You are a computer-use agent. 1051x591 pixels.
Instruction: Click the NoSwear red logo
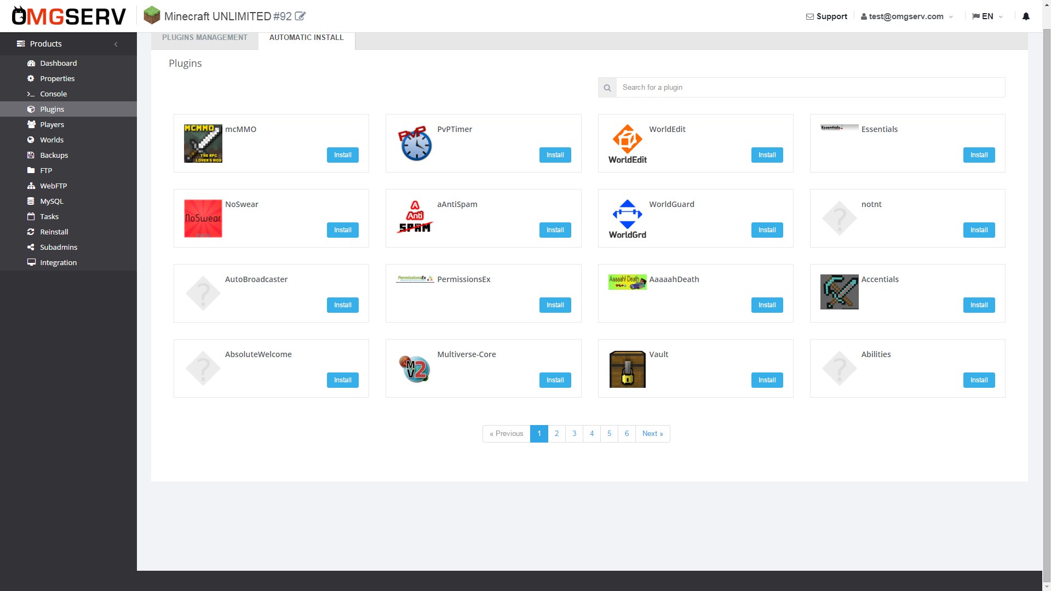tap(203, 219)
